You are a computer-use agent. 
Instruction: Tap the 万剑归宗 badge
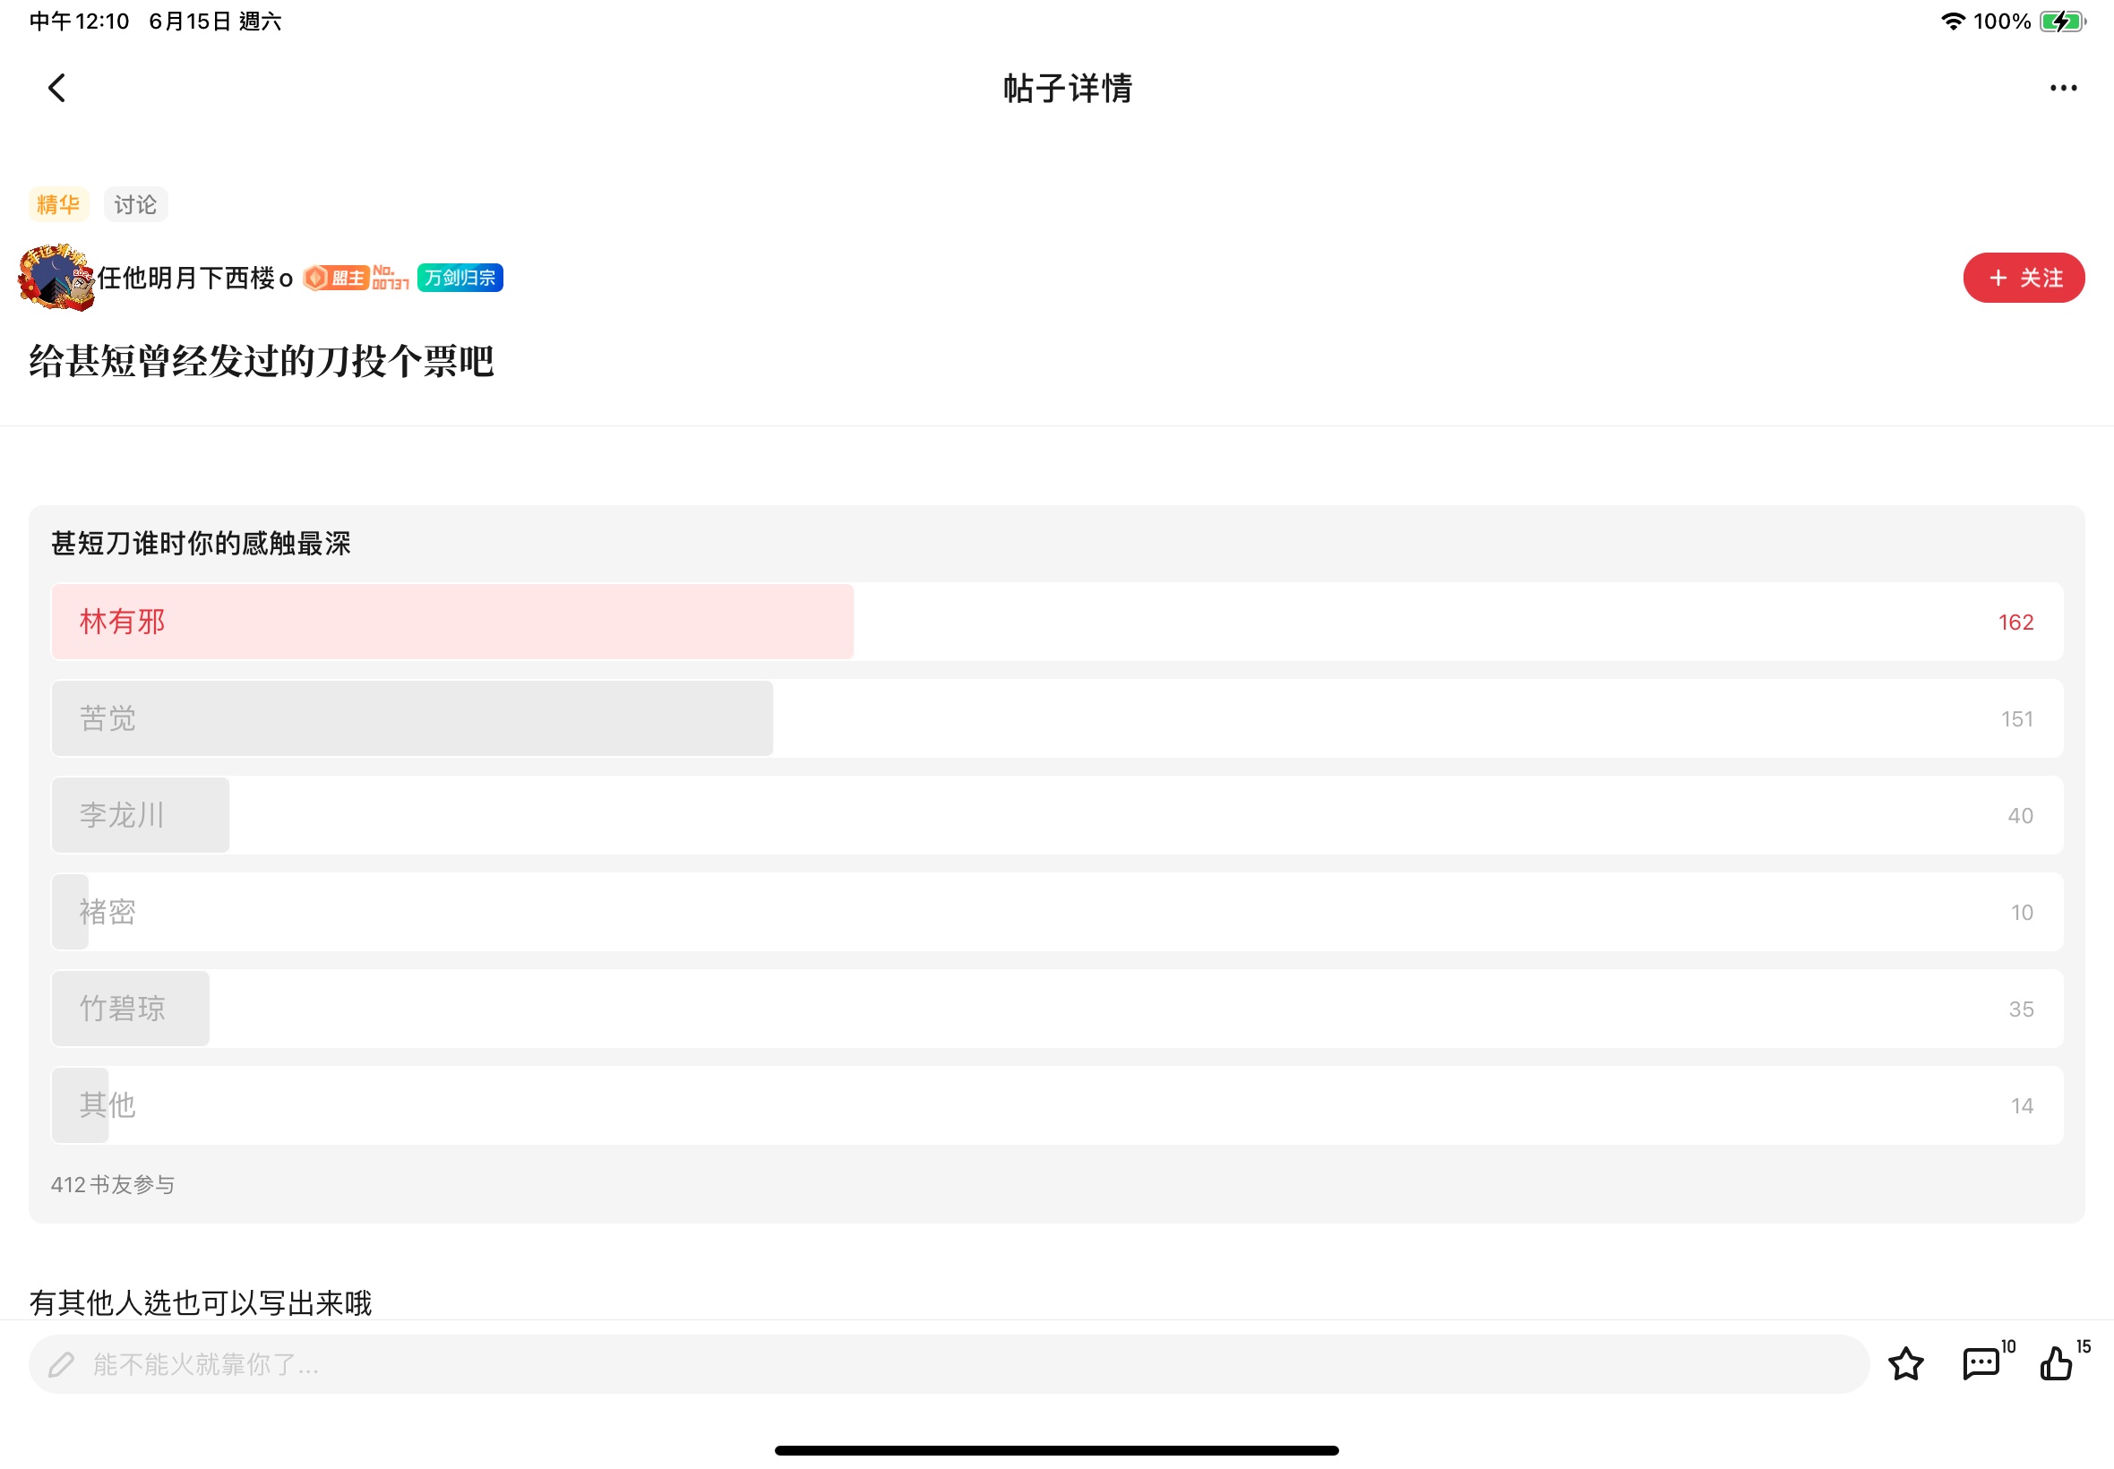tap(460, 278)
